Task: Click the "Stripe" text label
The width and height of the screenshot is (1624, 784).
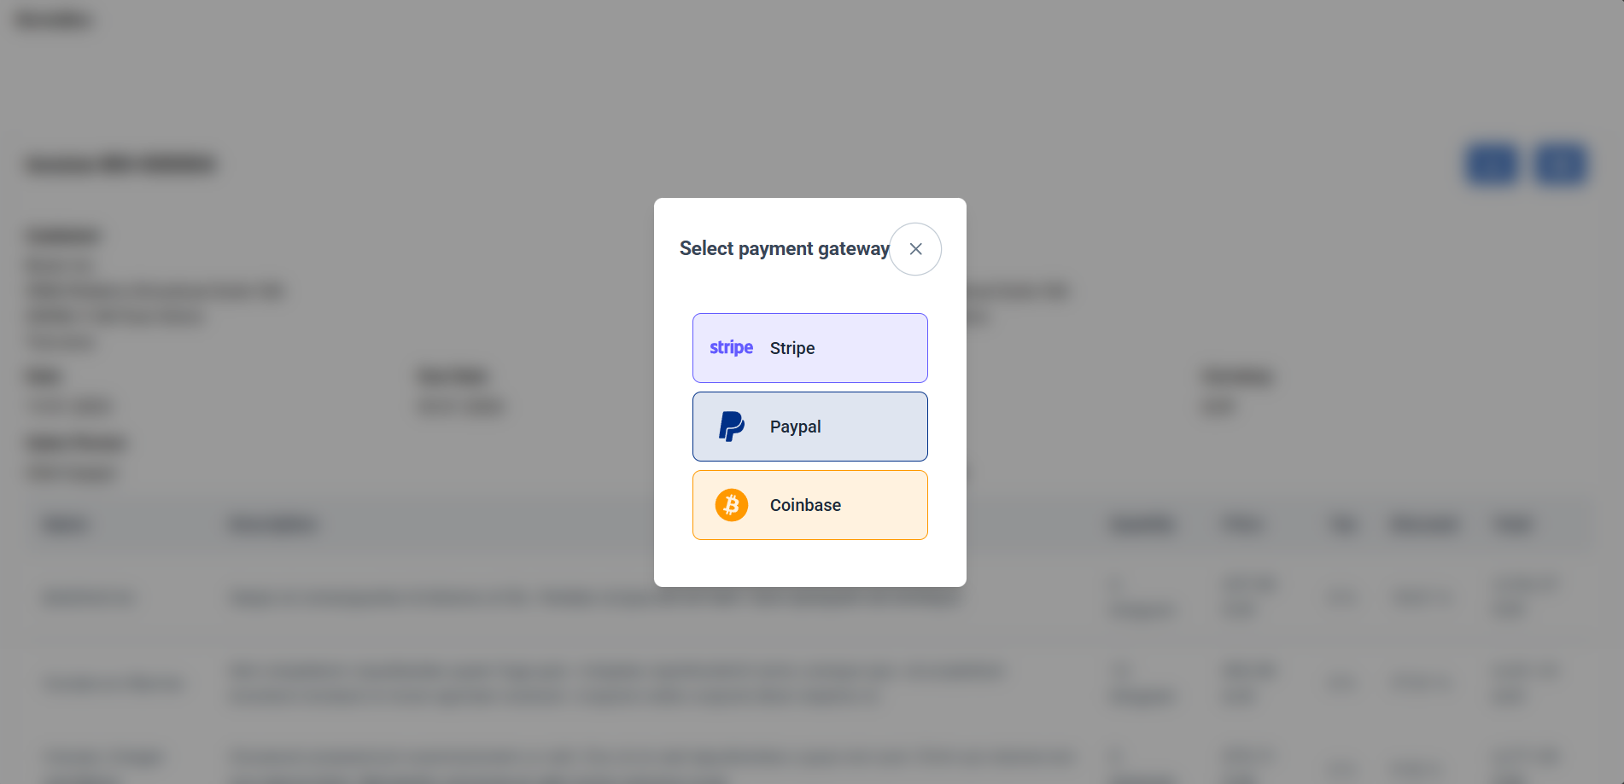Action: click(792, 348)
